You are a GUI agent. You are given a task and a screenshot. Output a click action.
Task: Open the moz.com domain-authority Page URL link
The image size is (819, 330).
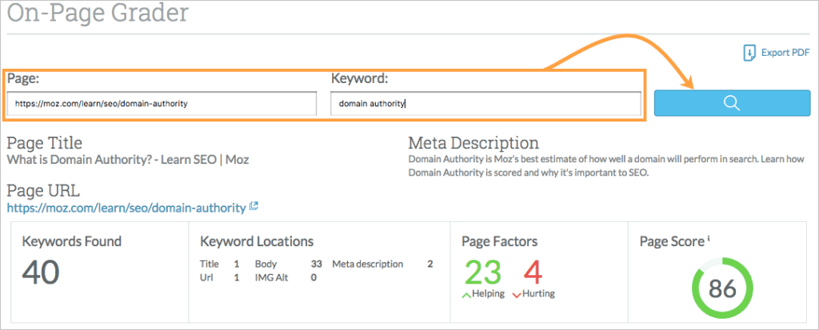tap(126, 208)
